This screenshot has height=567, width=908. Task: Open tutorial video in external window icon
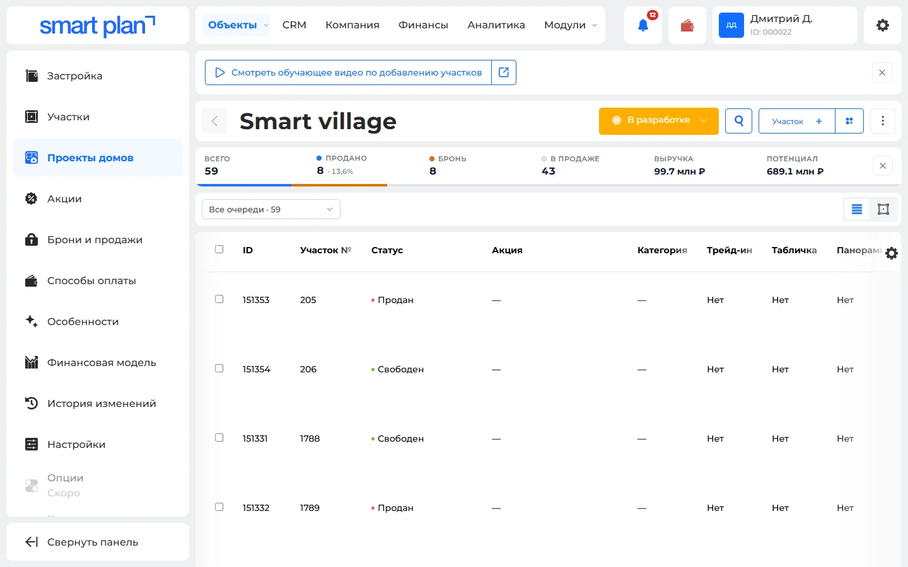(x=504, y=72)
